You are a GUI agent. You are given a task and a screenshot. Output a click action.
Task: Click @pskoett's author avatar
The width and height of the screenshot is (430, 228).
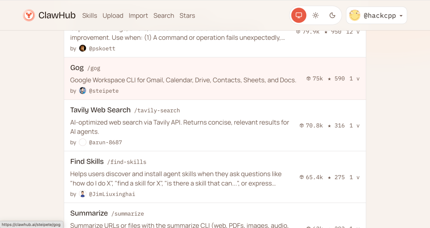[83, 48]
